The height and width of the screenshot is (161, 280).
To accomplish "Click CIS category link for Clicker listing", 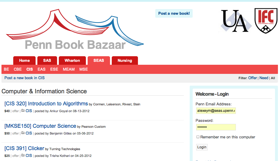I will [29, 155].
